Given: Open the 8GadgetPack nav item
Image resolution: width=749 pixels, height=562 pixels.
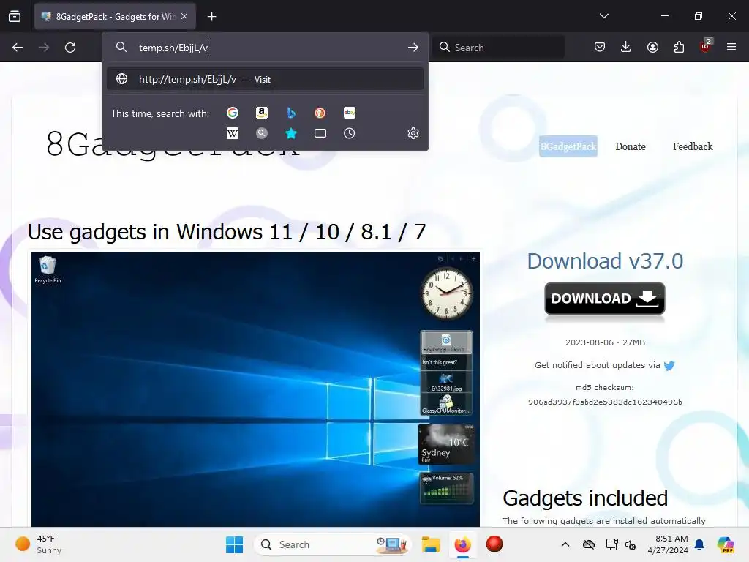Looking at the screenshot, I should click(568, 146).
